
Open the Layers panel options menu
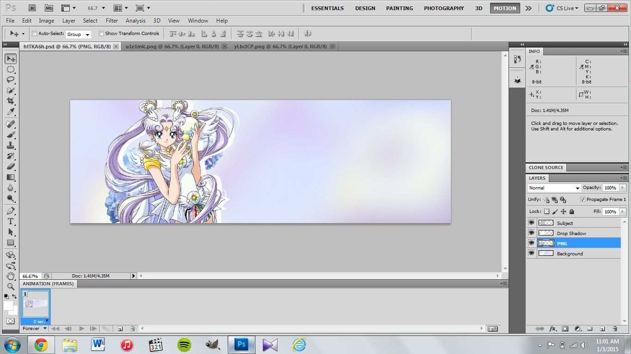click(x=623, y=178)
